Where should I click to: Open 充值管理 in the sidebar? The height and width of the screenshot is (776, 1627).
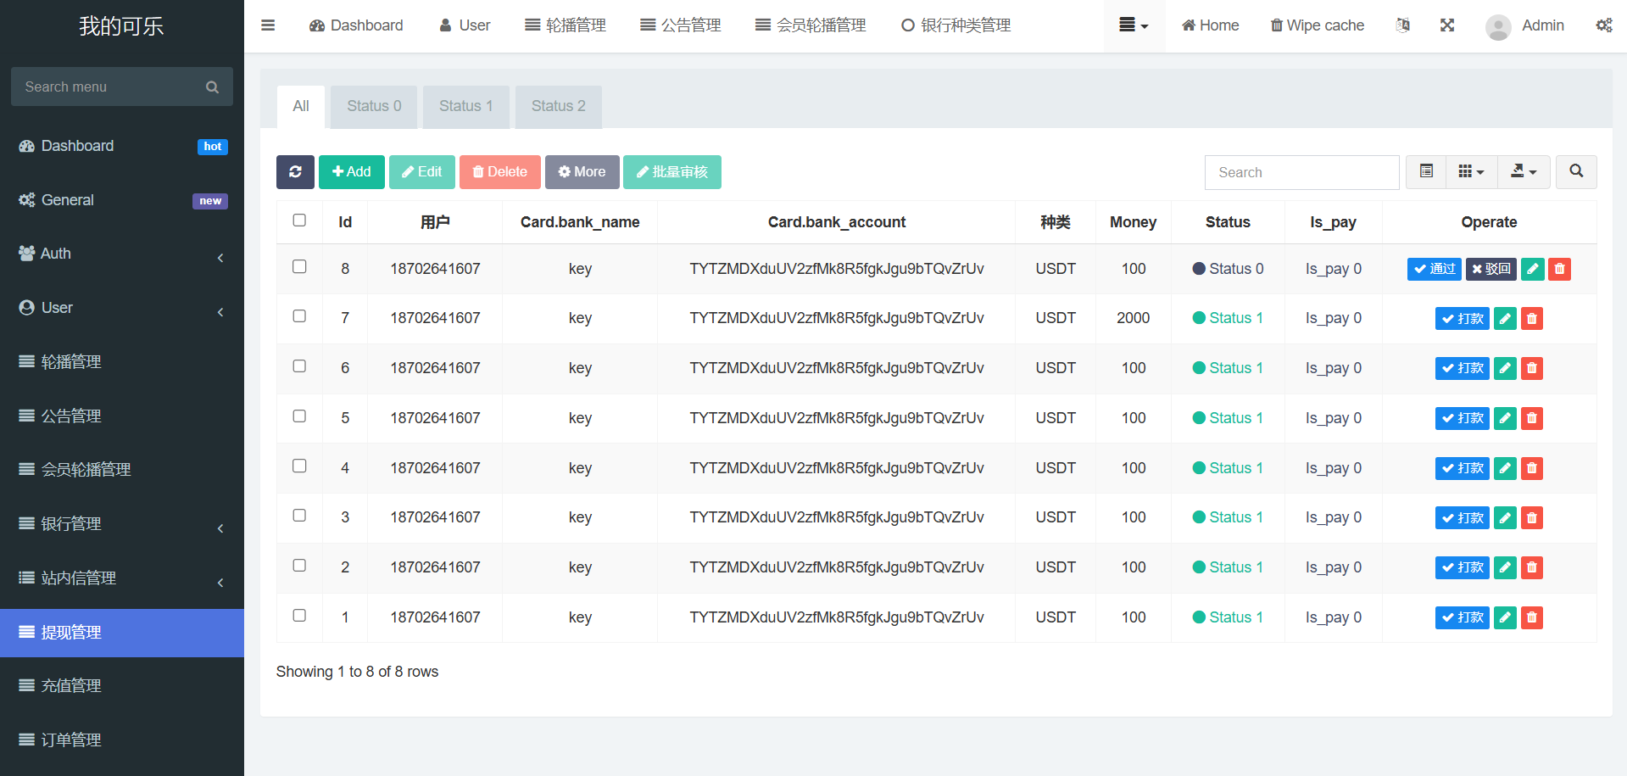click(121, 686)
